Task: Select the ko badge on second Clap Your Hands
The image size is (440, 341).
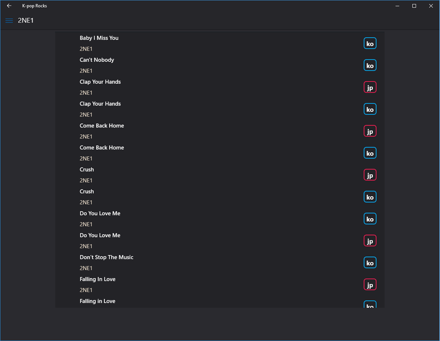Action: (x=370, y=109)
